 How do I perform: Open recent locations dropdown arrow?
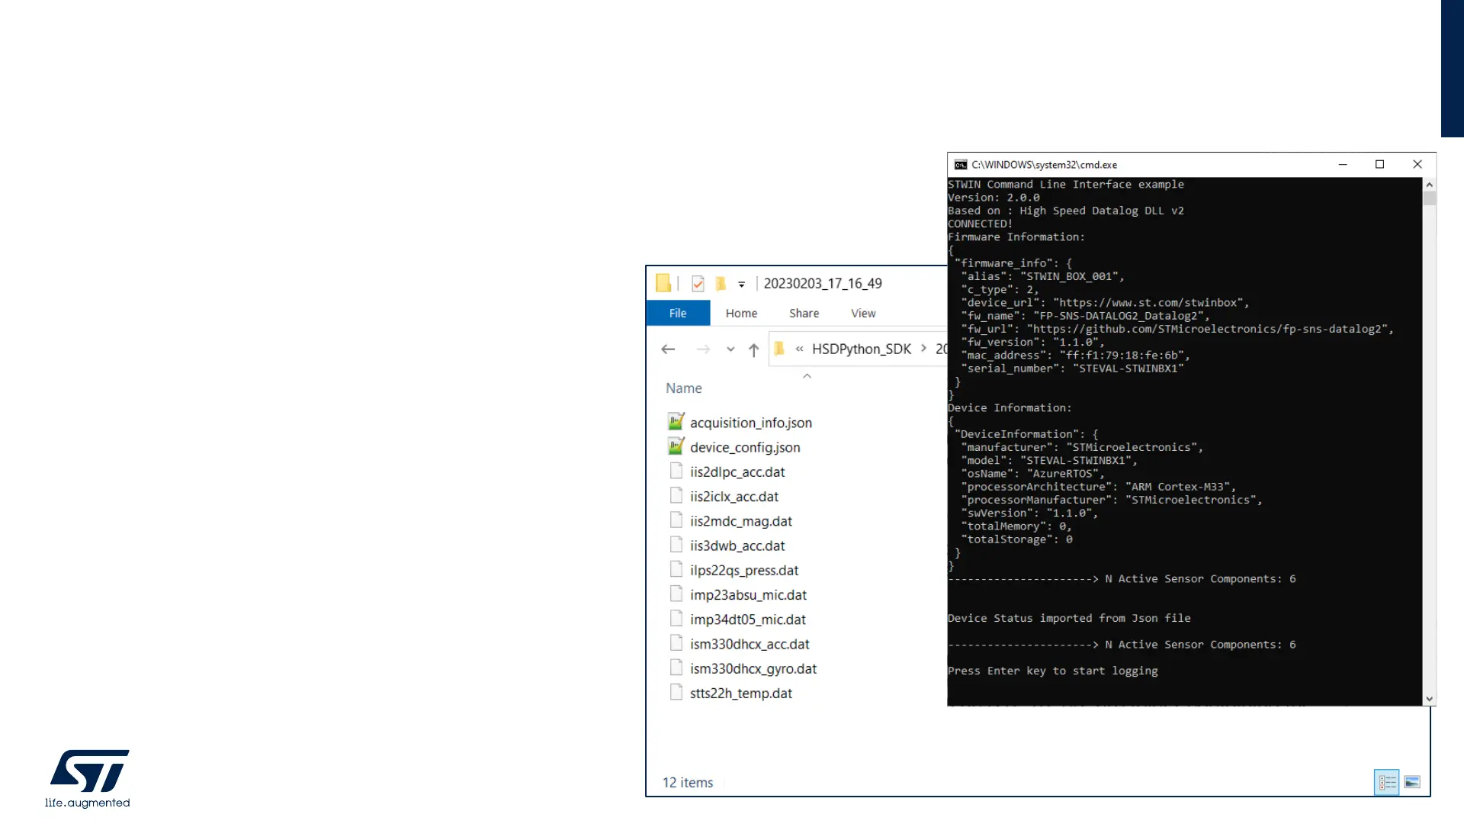tap(730, 349)
